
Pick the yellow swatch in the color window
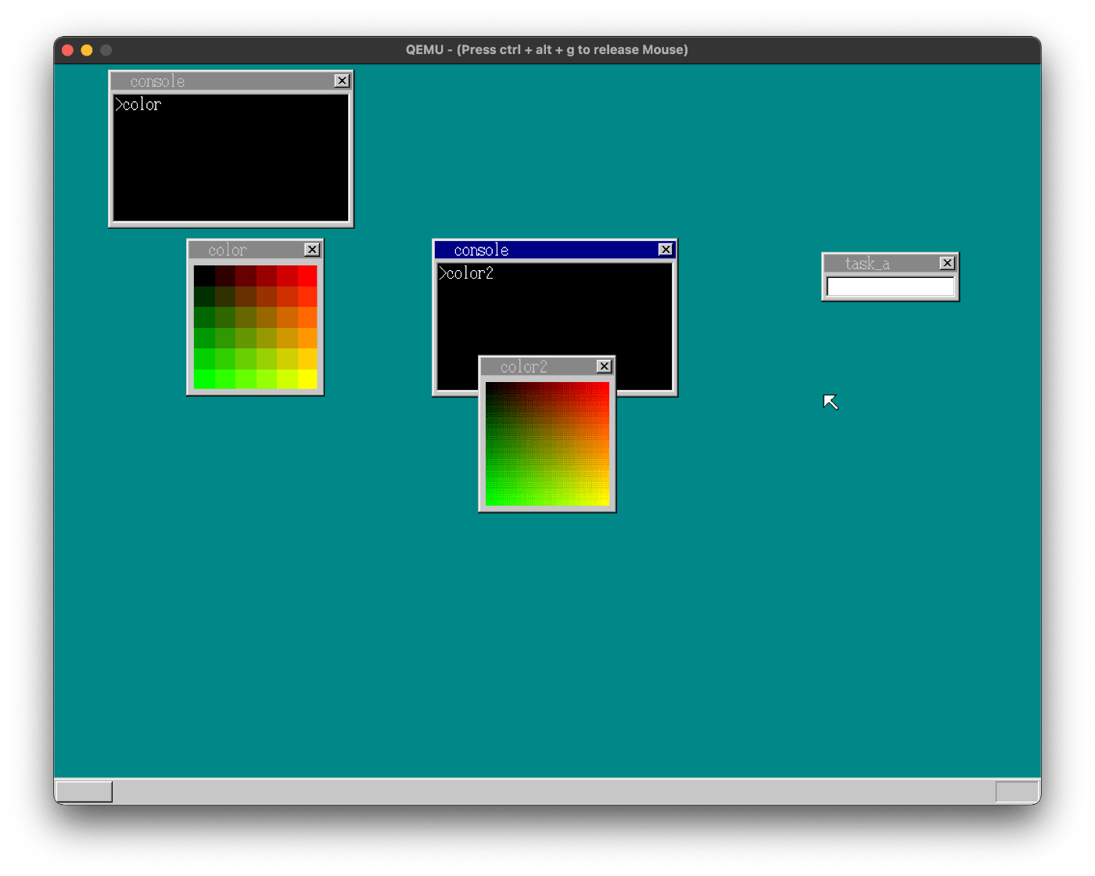tap(307, 379)
